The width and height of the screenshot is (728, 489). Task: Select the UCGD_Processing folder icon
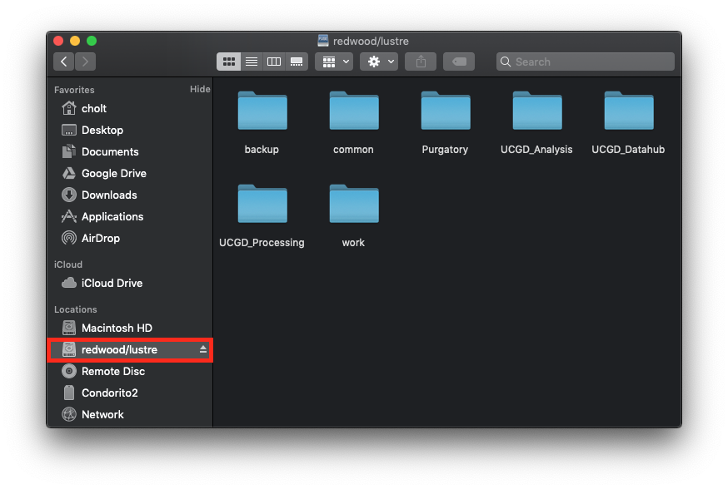click(262, 204)
